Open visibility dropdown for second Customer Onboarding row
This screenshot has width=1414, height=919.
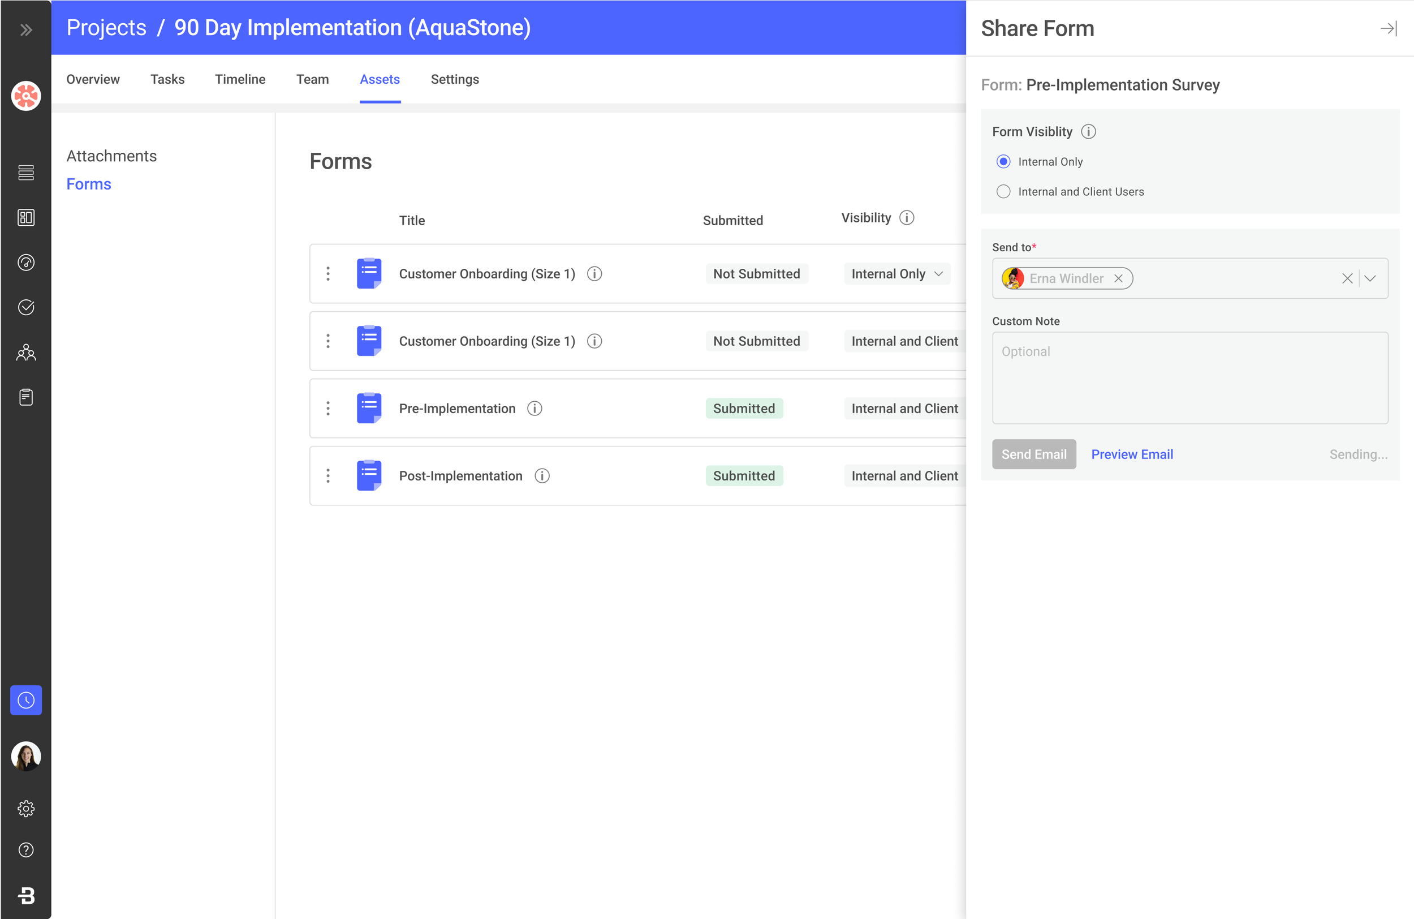(905, 341)
